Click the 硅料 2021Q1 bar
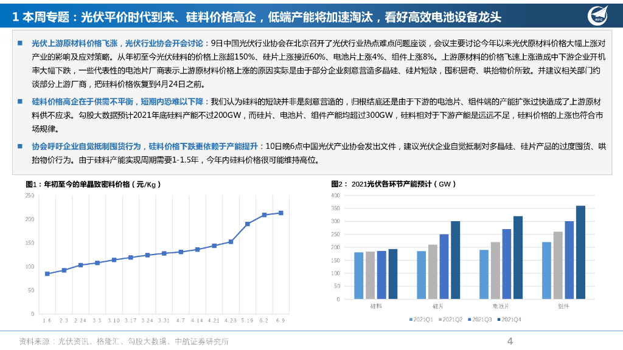The height and width of the screenshot is (350, 623). [359, 276]
